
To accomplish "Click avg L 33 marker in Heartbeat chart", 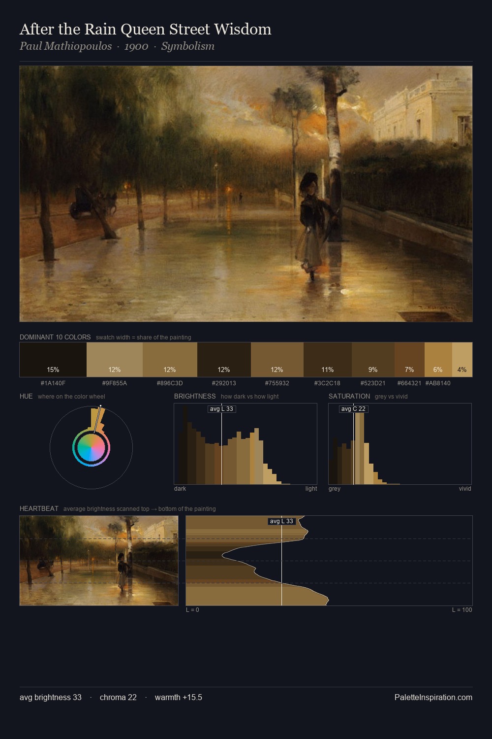I will 281,521.
